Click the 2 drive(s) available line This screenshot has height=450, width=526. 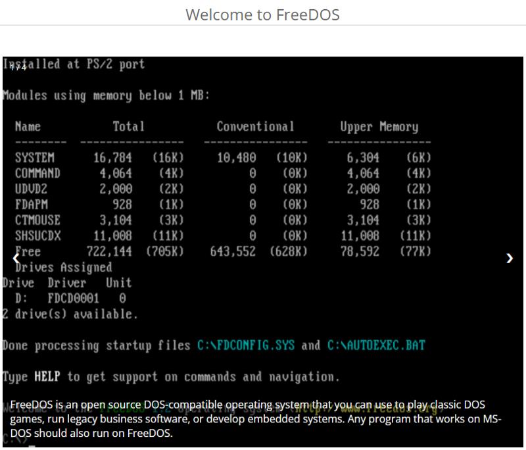(x=70, y=314)
